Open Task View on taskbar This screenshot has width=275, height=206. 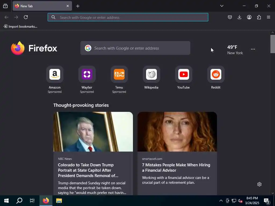pyautogui.click(x=32, y=201)
